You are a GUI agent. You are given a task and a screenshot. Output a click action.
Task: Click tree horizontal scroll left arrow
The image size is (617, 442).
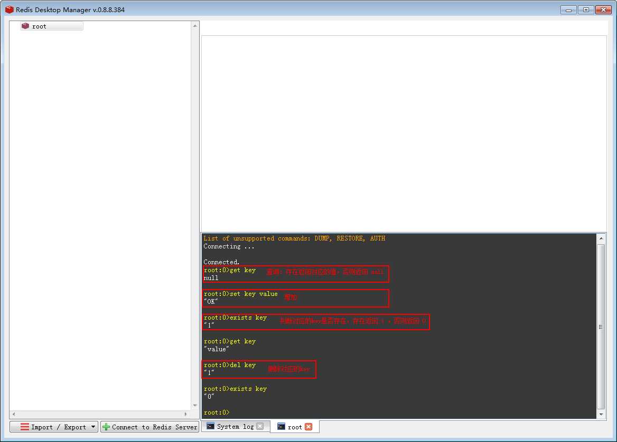(14, 414)
